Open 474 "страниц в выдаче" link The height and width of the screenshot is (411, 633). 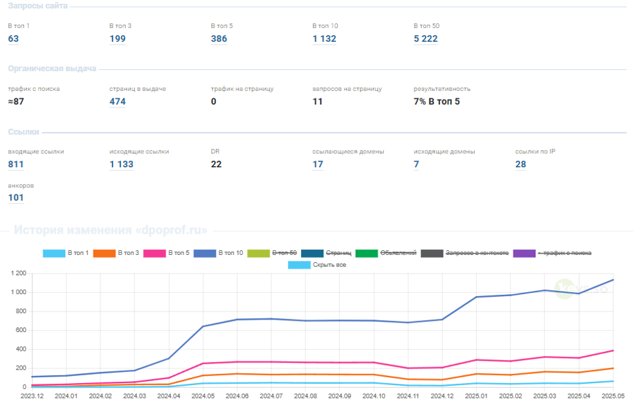pos(117,102)
